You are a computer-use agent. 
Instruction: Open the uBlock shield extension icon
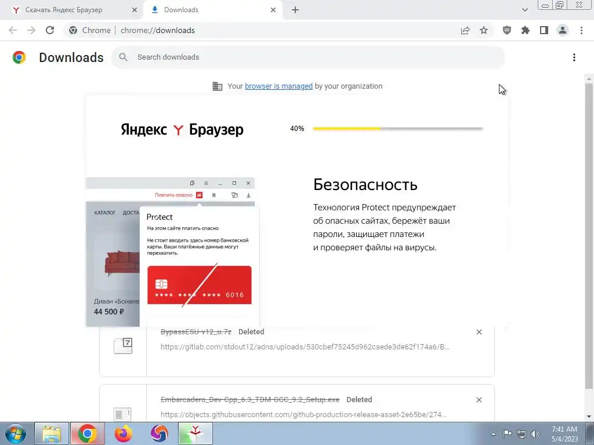pos(507,30)
